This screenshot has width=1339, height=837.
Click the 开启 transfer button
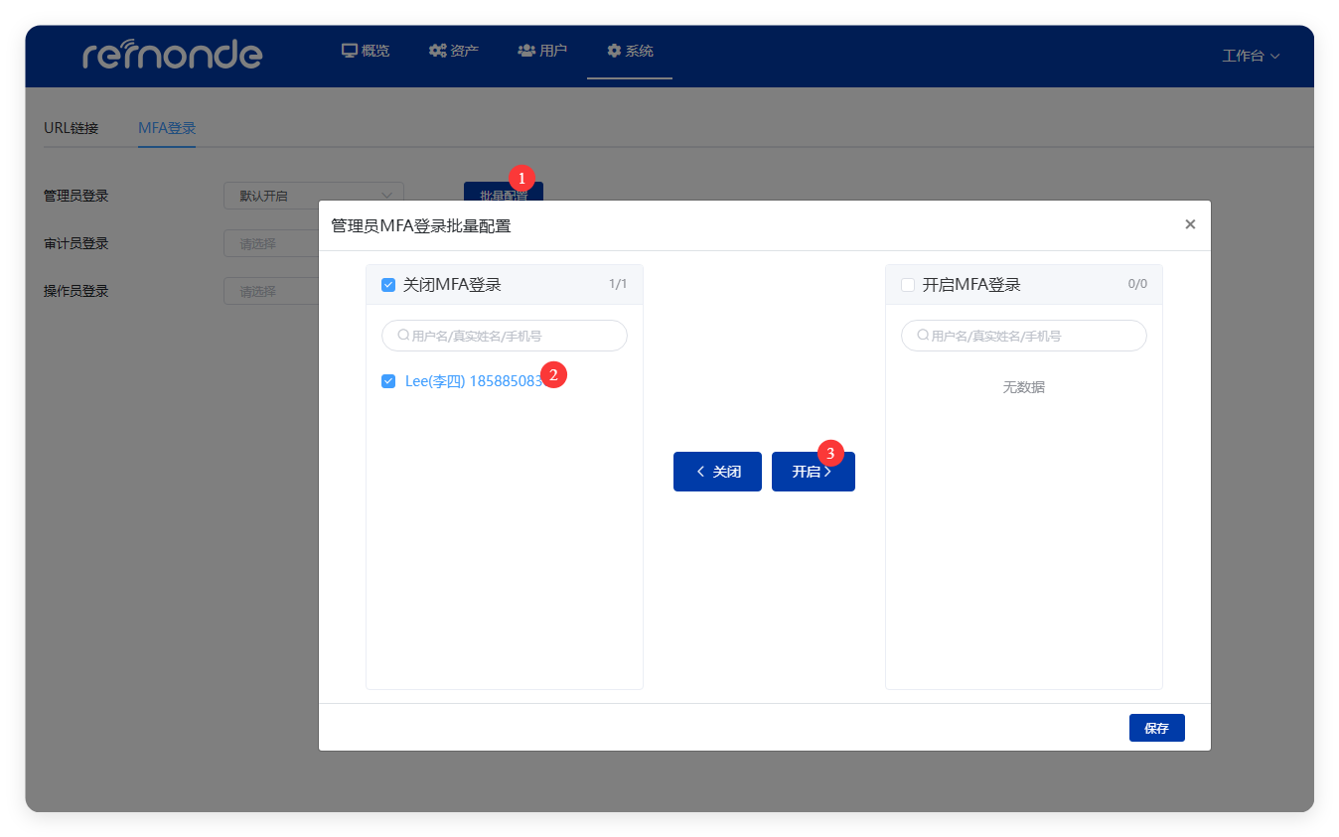click(x=813, y=471)
